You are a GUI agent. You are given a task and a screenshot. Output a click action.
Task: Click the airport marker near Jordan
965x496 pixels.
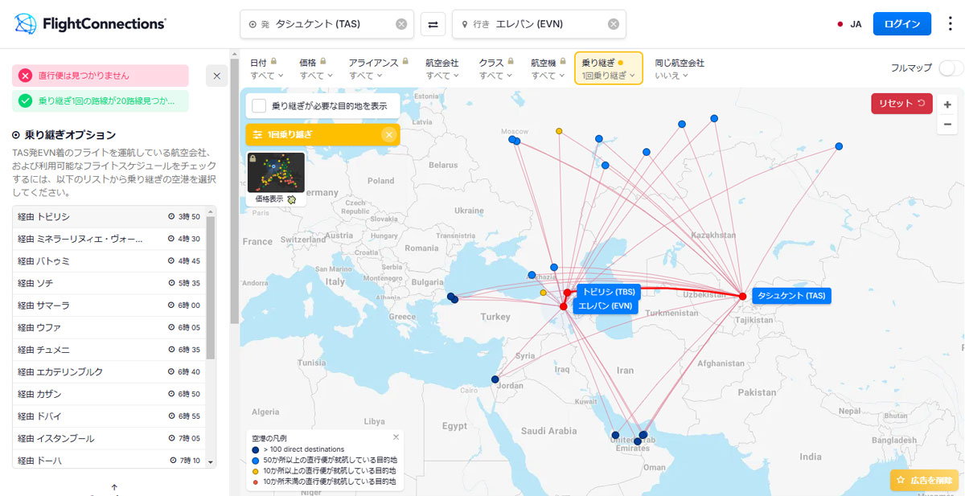click(495, 379)
